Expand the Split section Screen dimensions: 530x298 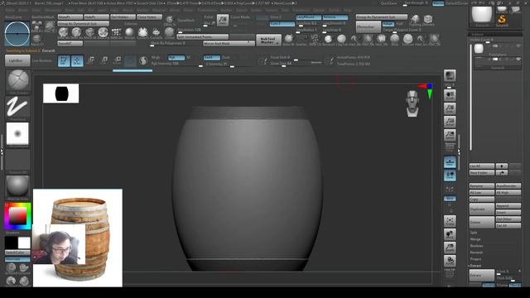(x=474, y=233)
